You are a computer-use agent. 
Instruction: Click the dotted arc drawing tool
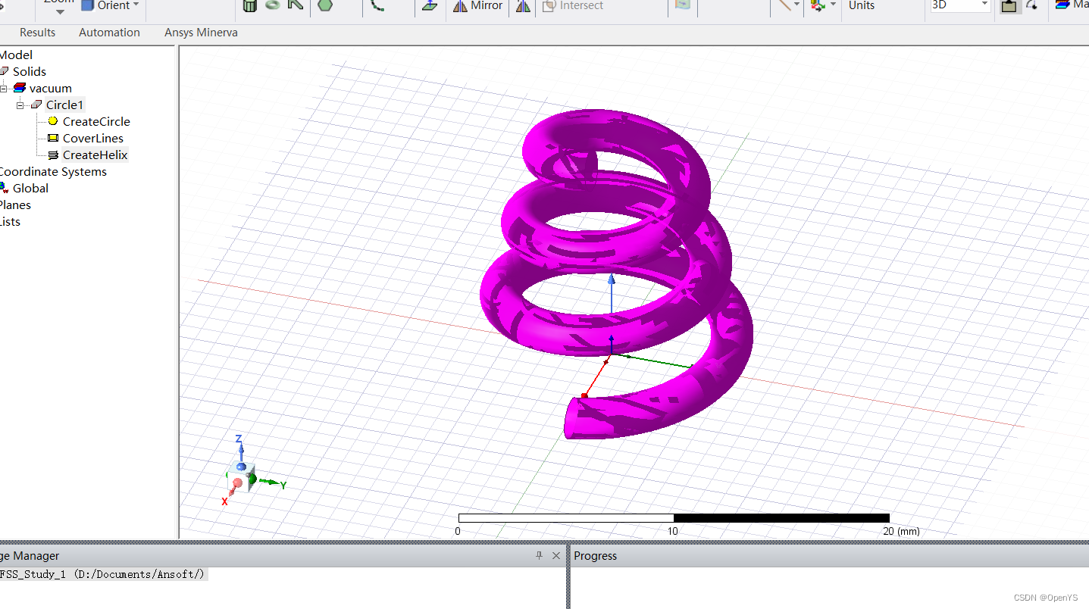pyautogui.click(x=377, y=5)
